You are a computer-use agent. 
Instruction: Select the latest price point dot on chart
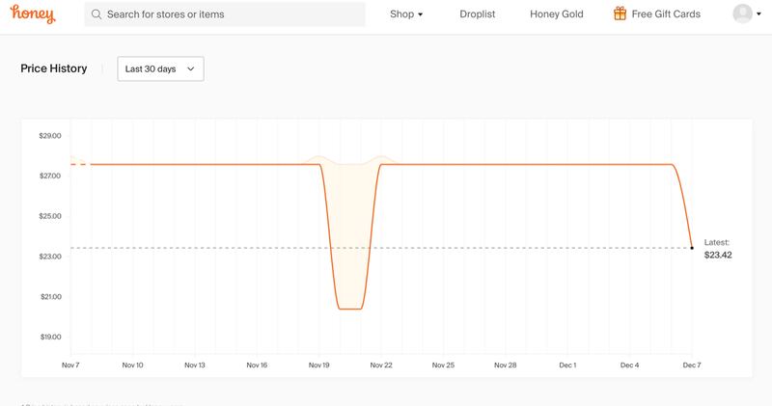[692, 248]
